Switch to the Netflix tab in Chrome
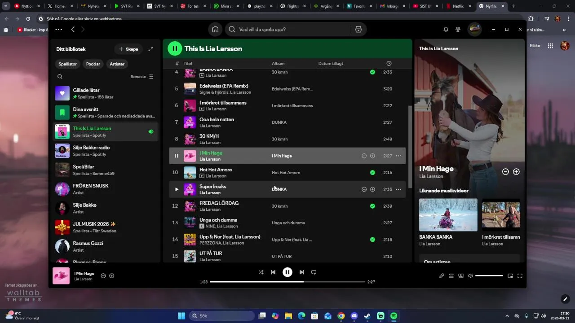This screenshot has width=575, height=323. pyautogui.click(x=458, y=6)
